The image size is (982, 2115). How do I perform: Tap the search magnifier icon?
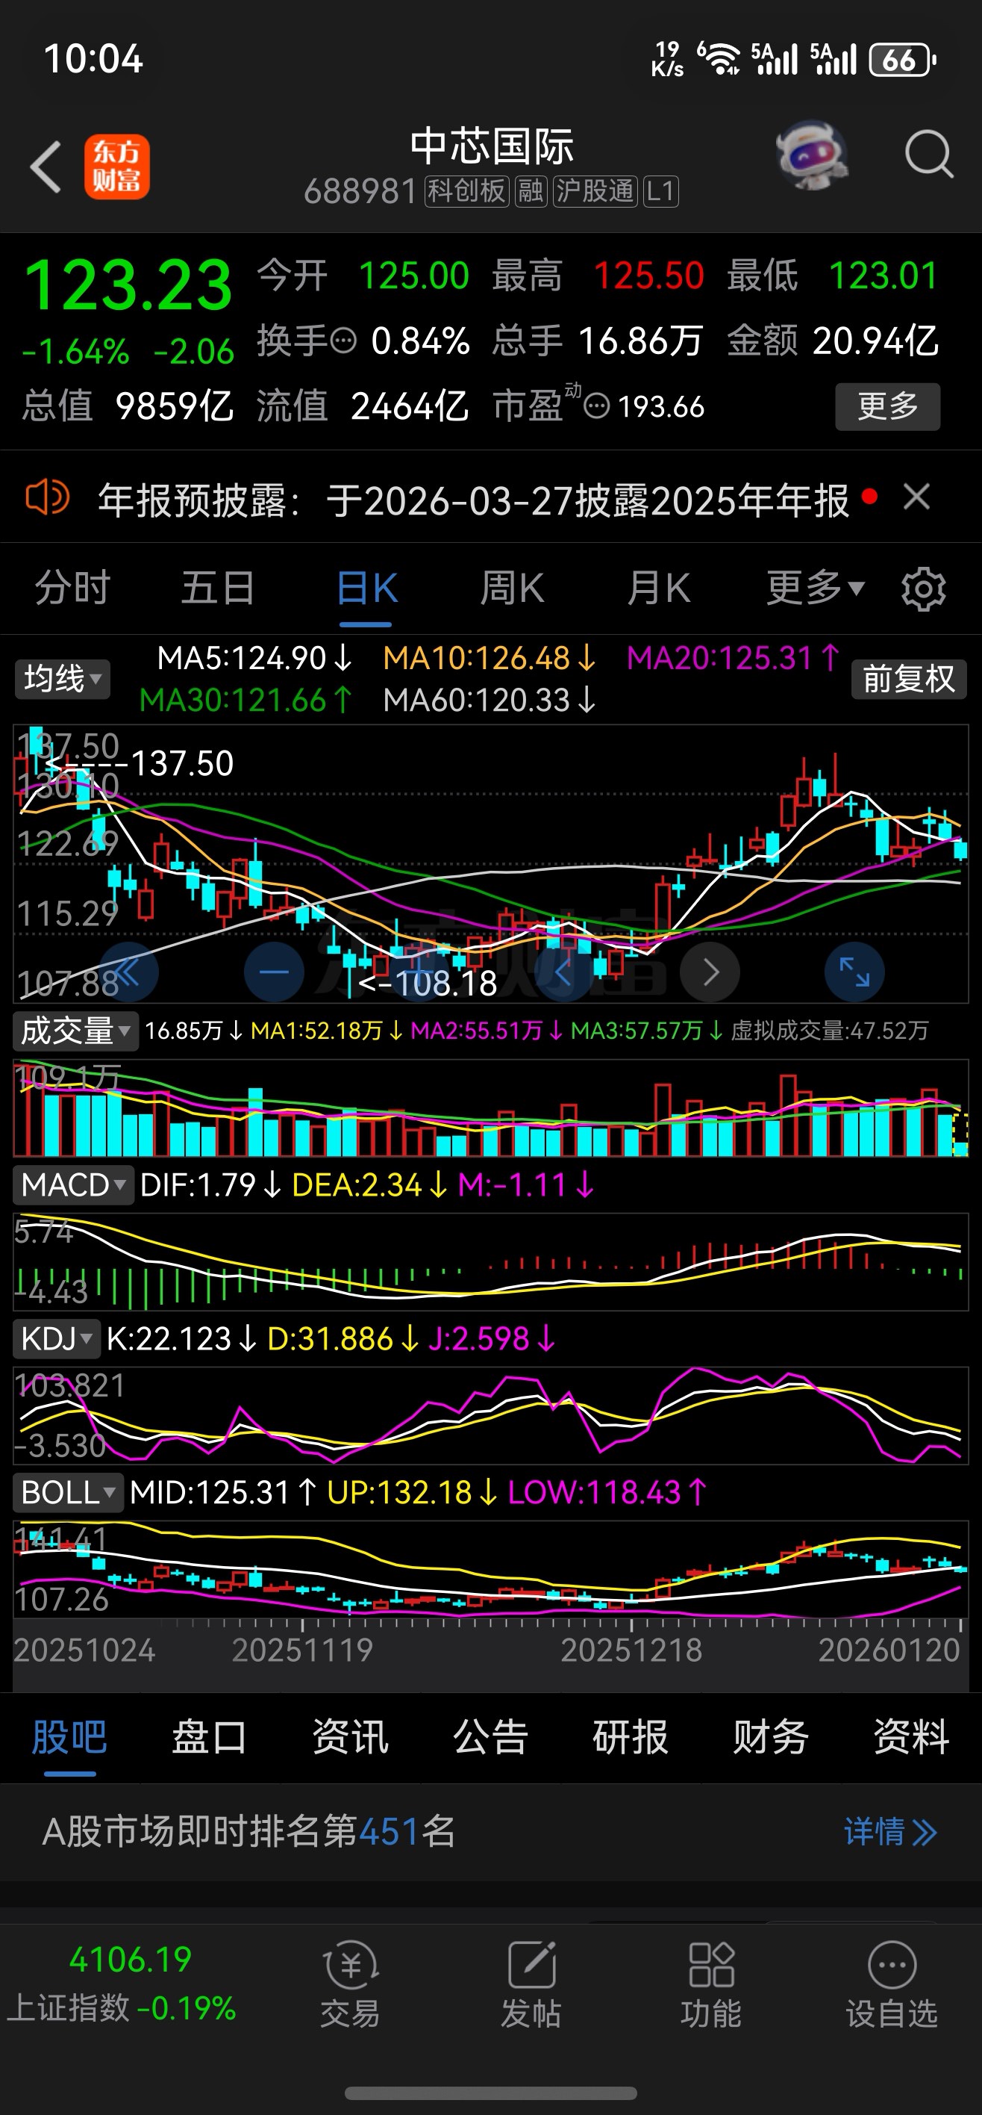(x=929, y=154)
